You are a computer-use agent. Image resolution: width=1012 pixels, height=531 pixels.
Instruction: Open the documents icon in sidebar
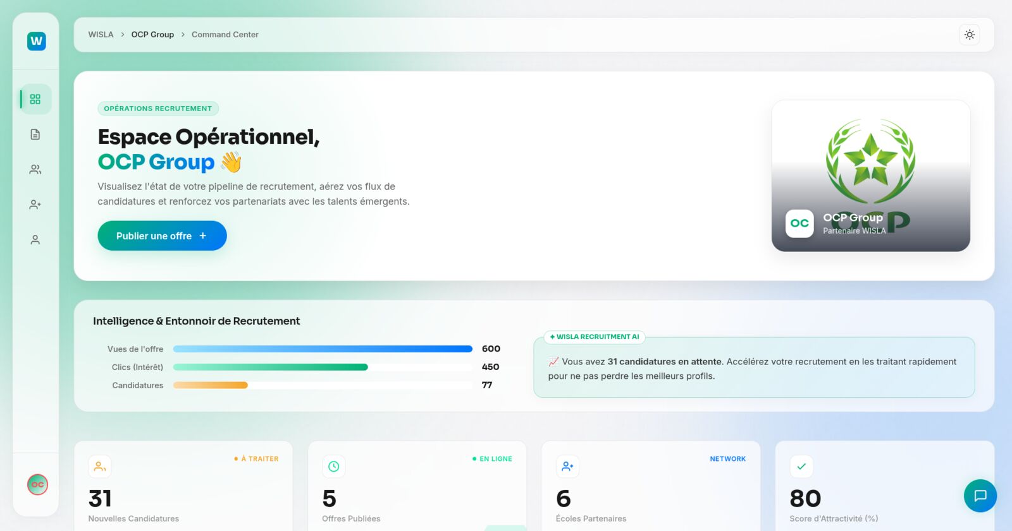35,134
